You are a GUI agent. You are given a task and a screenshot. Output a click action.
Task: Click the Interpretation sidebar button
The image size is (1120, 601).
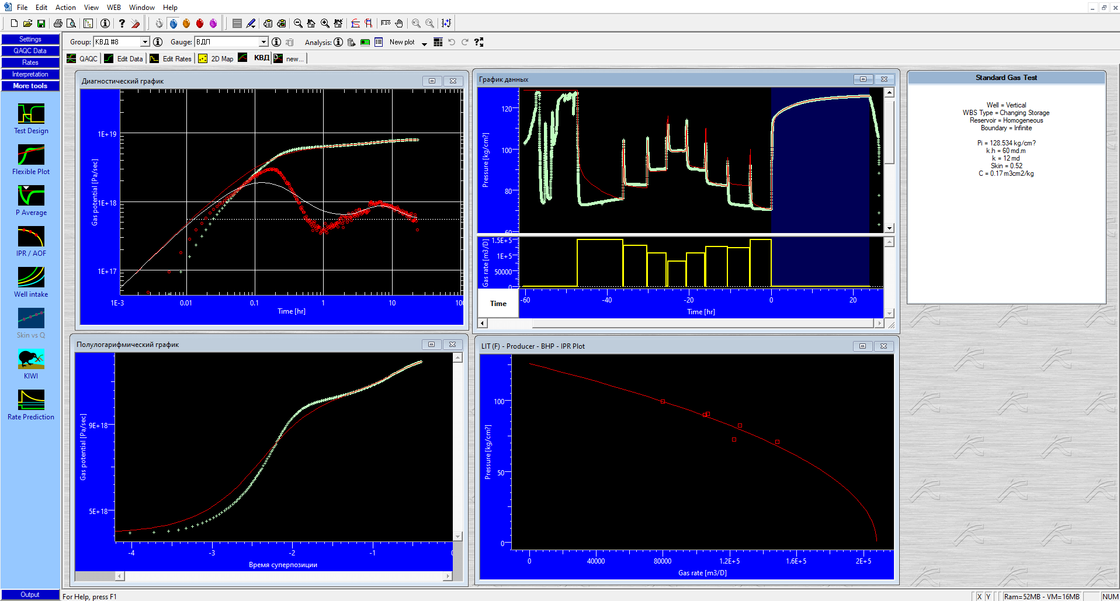pos(30,74)
